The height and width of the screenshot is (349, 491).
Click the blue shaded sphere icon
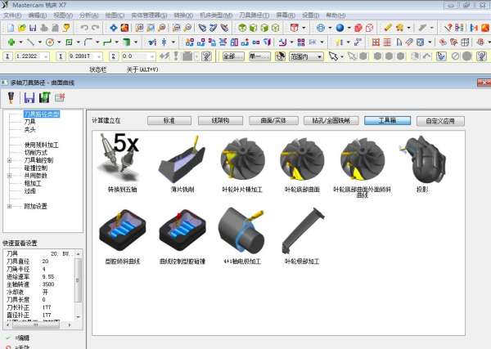coord(340,28)
